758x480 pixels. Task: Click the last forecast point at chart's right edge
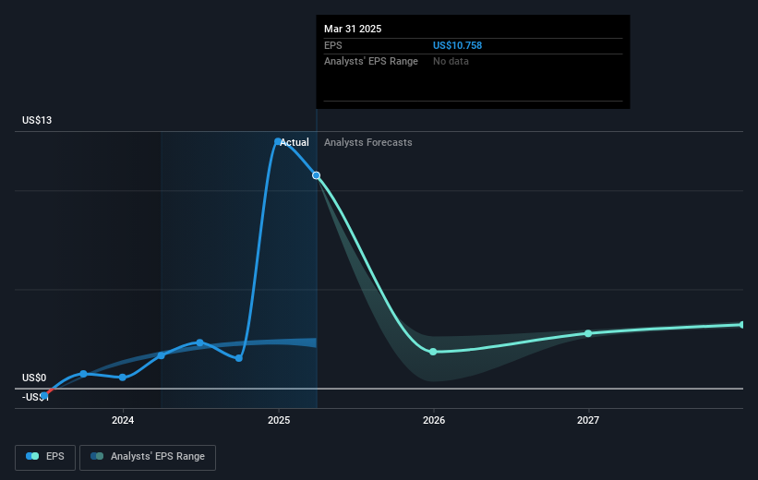click(x=742, y=324)
